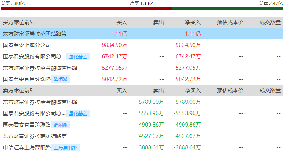Screen dimensions: 283x152
Task: Click 卖出 column header in seller table
Action: (158, 91)
